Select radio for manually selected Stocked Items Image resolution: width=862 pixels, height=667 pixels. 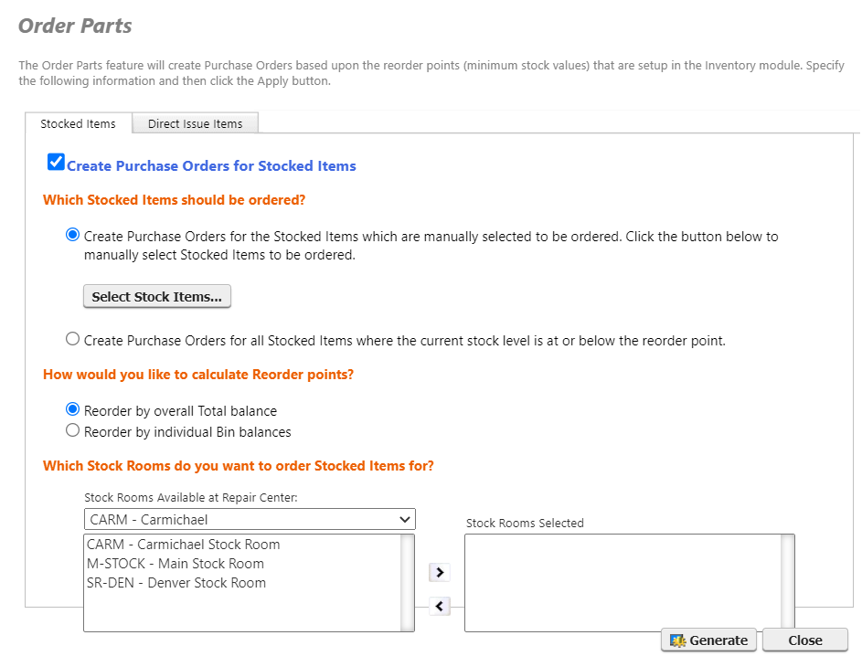72,234
